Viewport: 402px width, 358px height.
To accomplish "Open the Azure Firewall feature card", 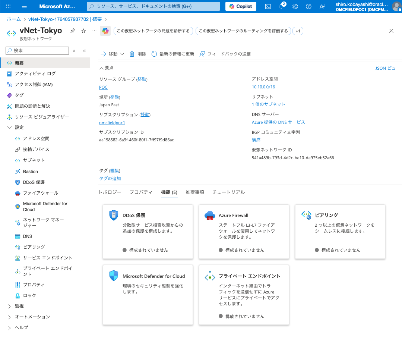I will coord(244,232).
